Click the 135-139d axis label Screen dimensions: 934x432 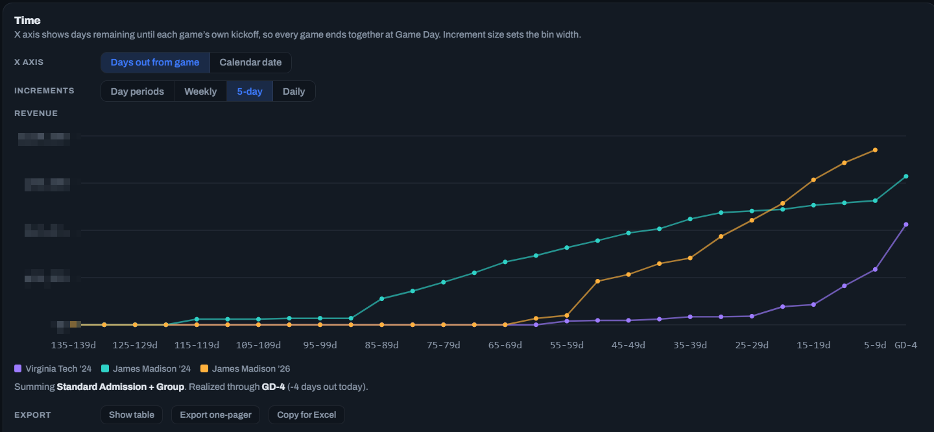coord(73,345)
